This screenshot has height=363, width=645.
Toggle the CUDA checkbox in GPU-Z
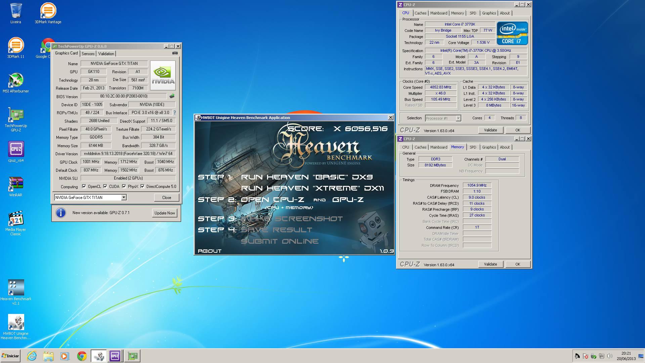(105, 187)
